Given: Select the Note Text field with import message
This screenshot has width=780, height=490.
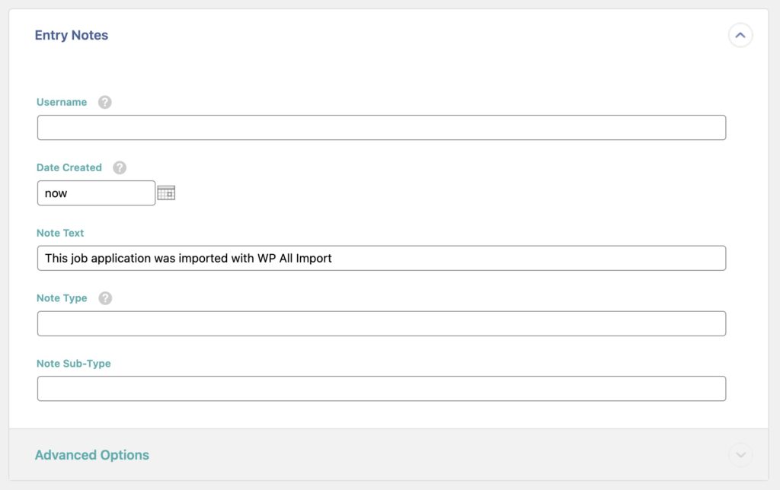Looking at the screenshot, I should pyautogui.click(x=381, y=258).
